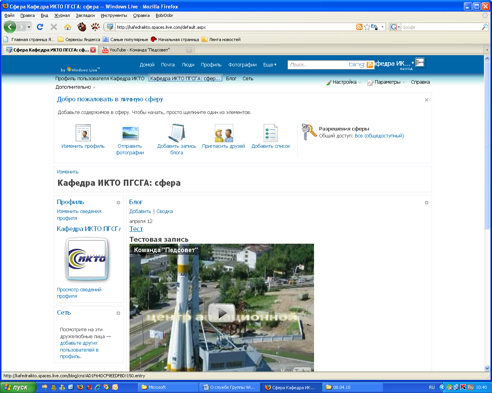The width and height of the screenshot is (492, 393).
Task: Click the RU language indicator on taskbar
Action: point(432,387)
